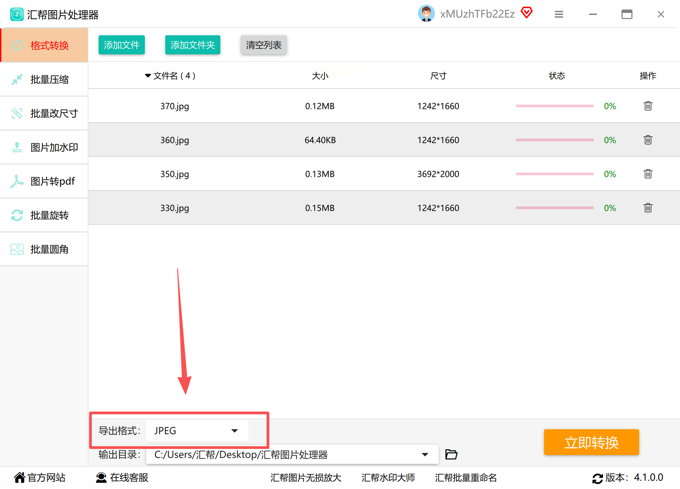Click the 添加文件 button
The height and width of the screenshot is (489, 680).
click(121, 45)
